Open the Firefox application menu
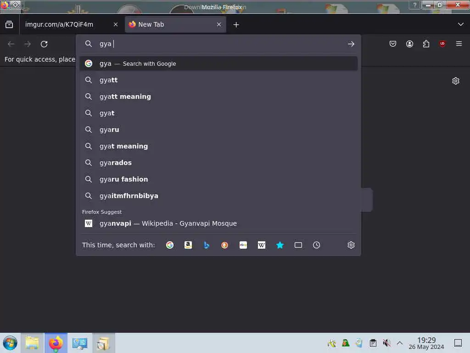This screenshot has height=353, width=470. [459, 44]
